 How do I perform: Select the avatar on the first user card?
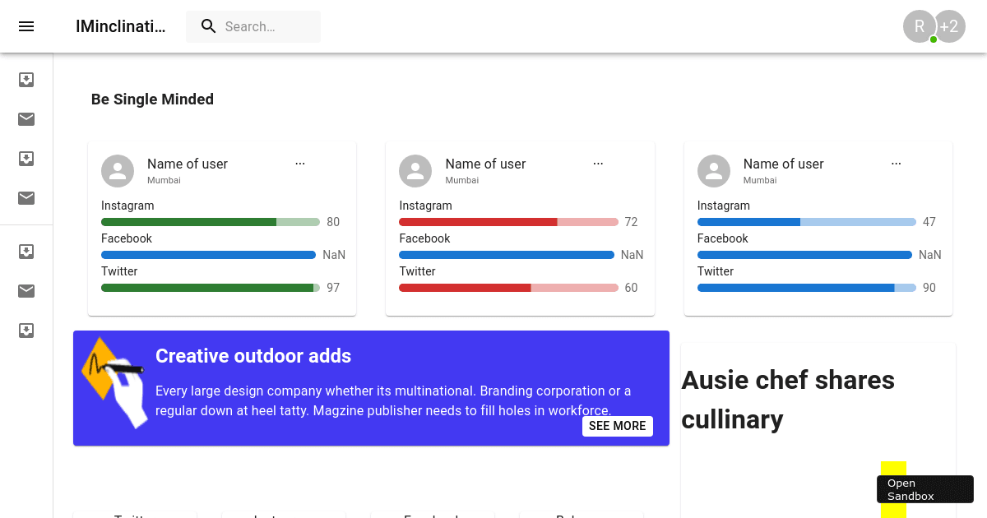pyautogui.click(x=117, y=171)
